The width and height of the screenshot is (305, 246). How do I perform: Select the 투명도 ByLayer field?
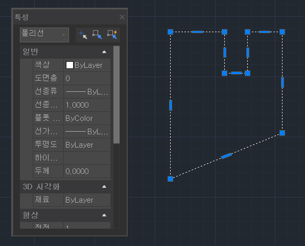point(87,145)
